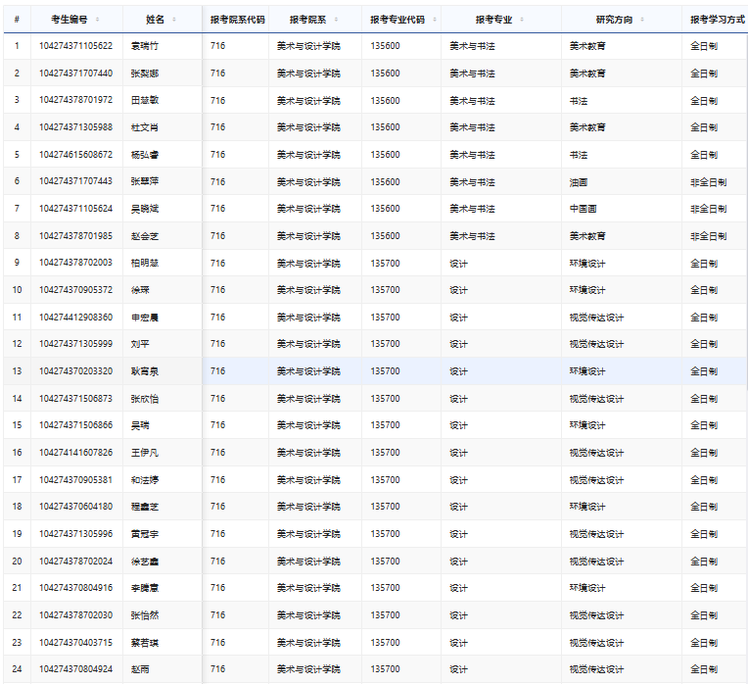748x684 pixels.
Task: Click the 中国画 cell in row 7
Action: [x=582, y=209]
